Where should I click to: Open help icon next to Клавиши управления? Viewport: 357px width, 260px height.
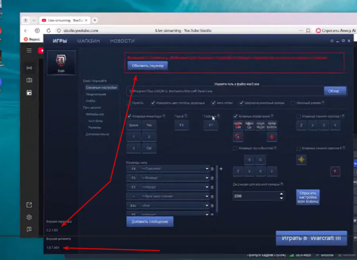pyautogui.click(x=272, y=116)
